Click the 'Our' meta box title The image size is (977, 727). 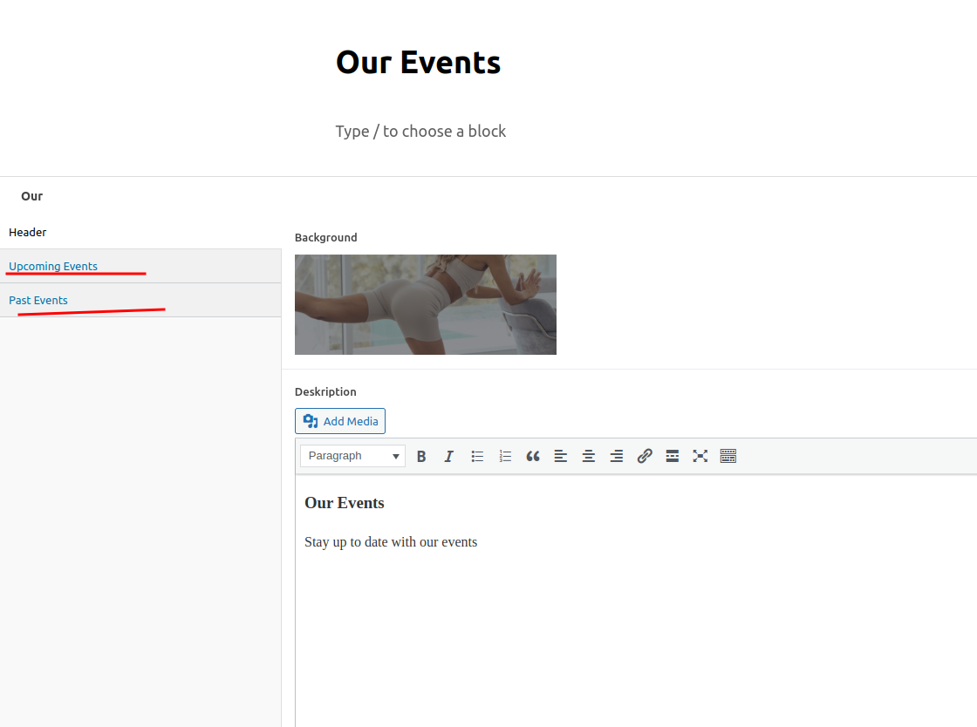click(x=31, y=196)
